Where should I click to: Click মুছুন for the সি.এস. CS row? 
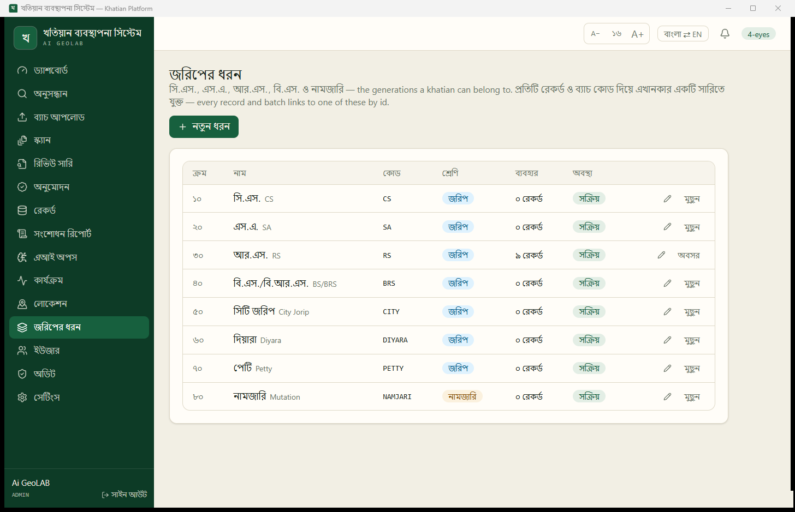click(692, 199)
